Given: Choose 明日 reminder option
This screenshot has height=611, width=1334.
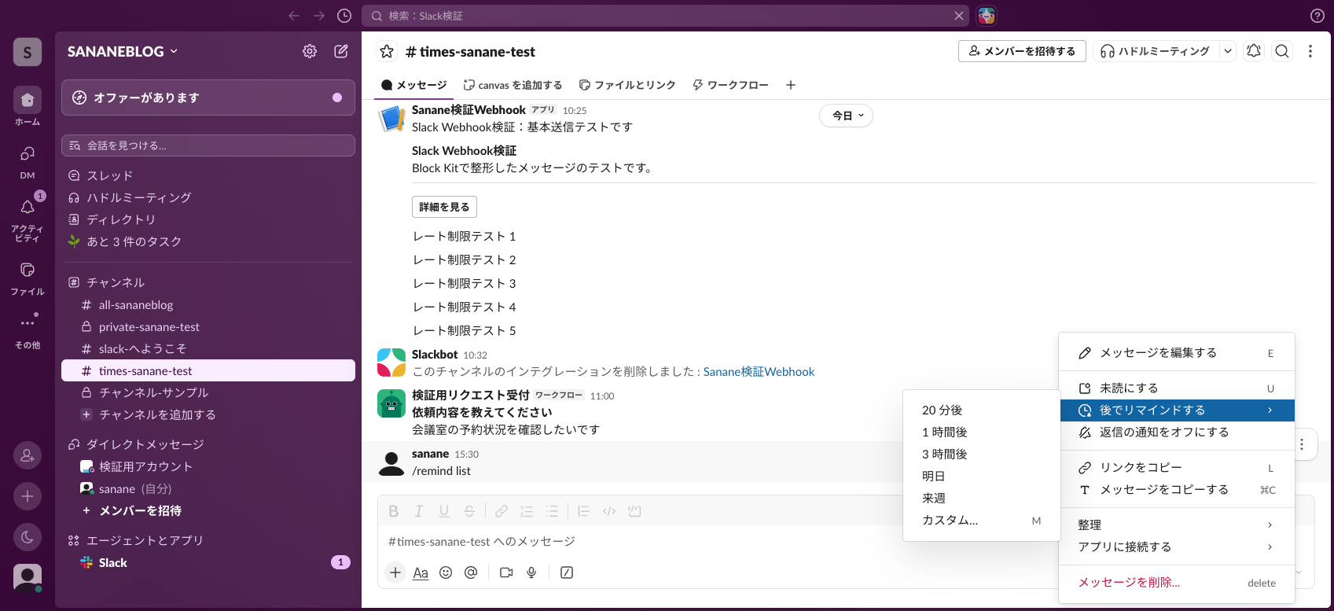Looking at the screenshot, I should point(980,476).
